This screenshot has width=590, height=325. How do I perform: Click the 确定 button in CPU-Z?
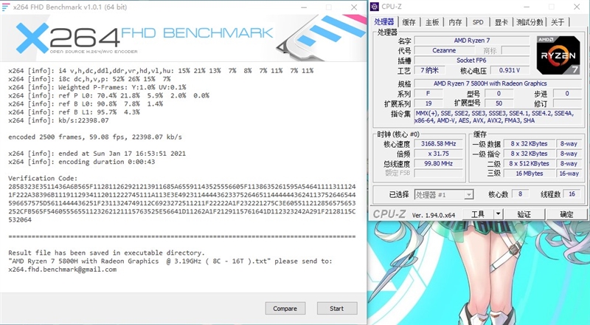(566, 214)
